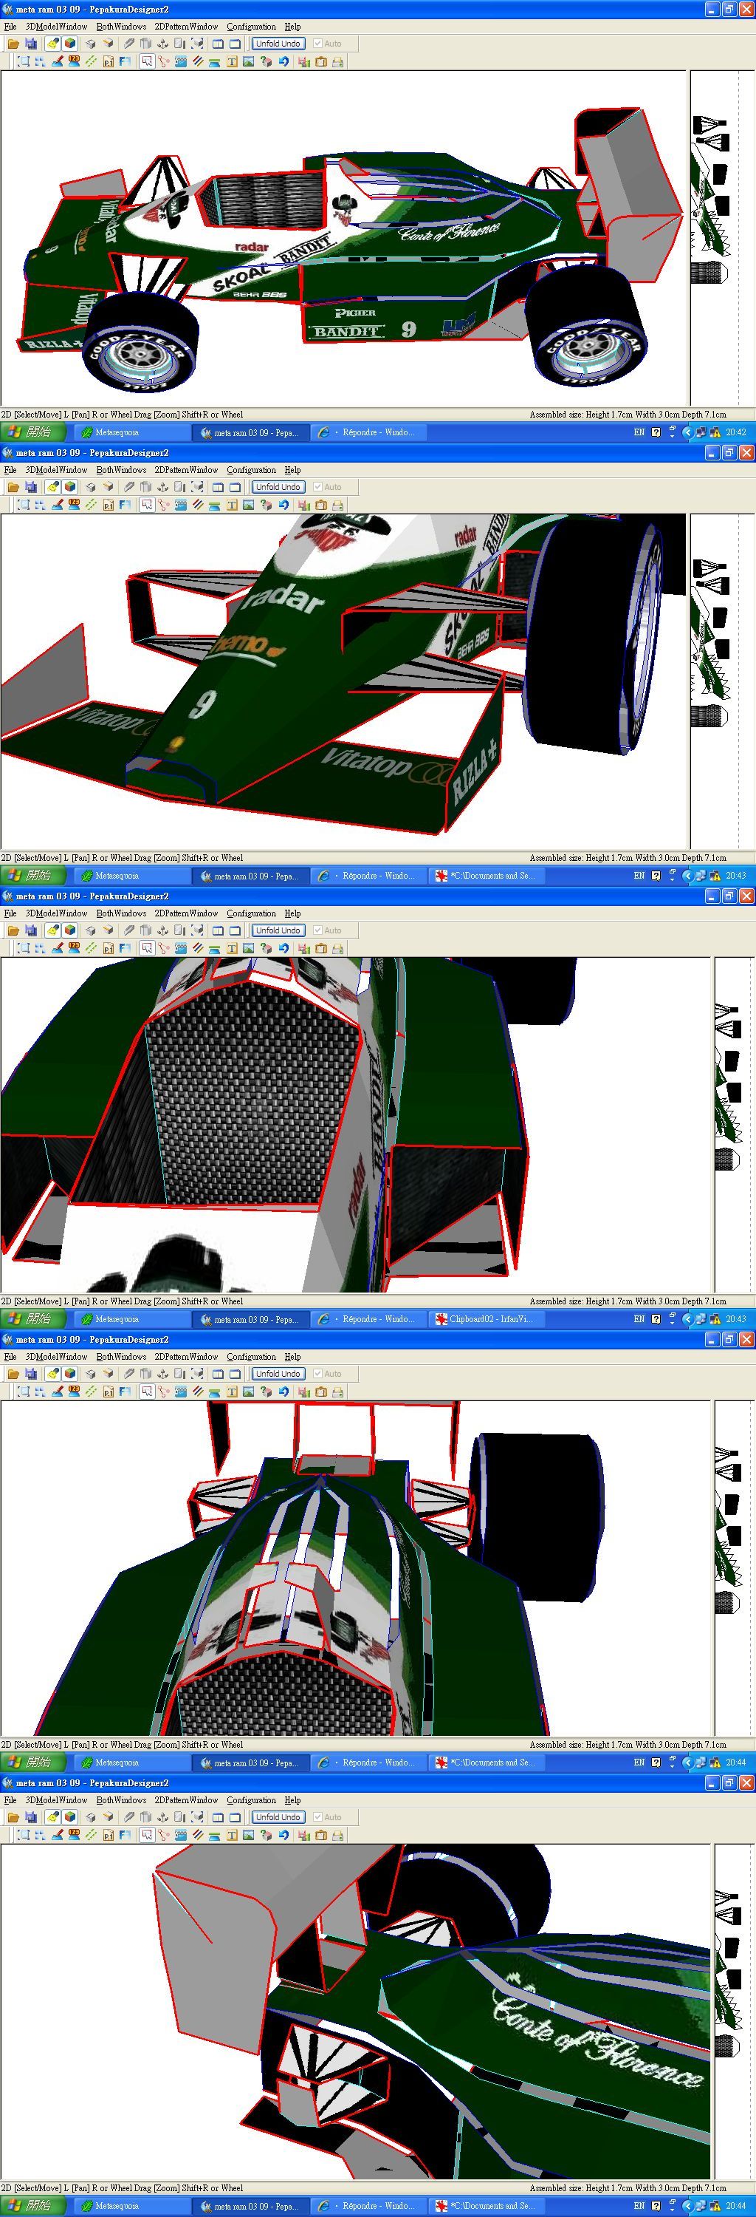756x2217 pixels.
Task: Click the Print icon in the topmost toolbar
Action: tap(337, 61)
